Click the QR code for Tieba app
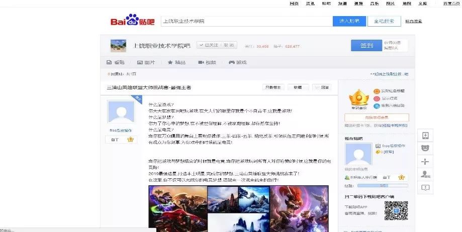Viewport: 462px width, 232px height. pos(396,211)
